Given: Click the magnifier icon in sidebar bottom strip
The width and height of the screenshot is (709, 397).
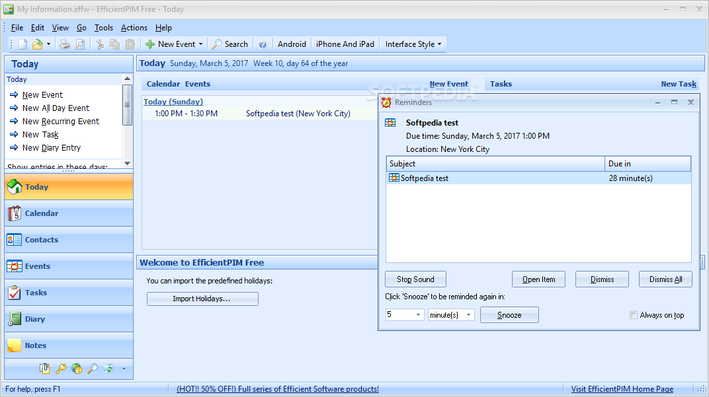Looking at the screenshot, I should click(92, 369).
